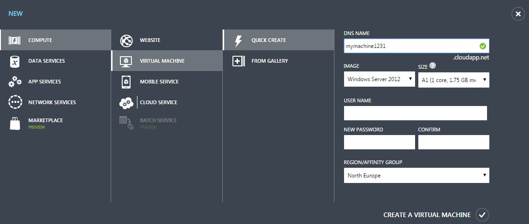This screenshot has width=529, height=224.
Task: Click the Marketplace shopping bag icon
Action: click(x=15, y=124)
